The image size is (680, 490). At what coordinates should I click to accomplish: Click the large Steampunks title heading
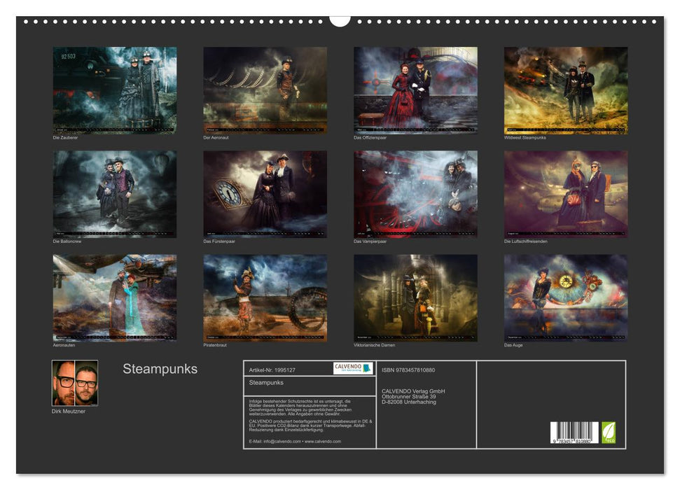pyautogui.click(x=160, y=369)
